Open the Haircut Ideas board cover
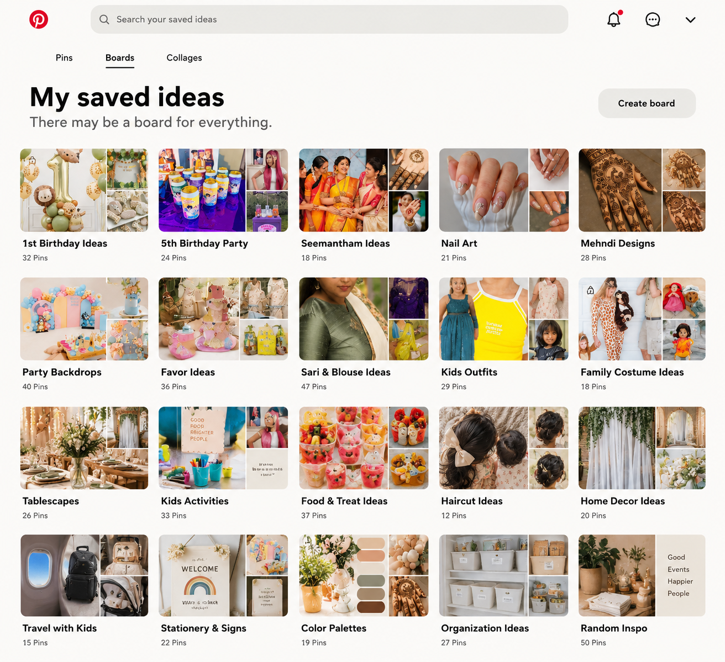This screenshot has width=725, height=662. click(x=504, y=448)
